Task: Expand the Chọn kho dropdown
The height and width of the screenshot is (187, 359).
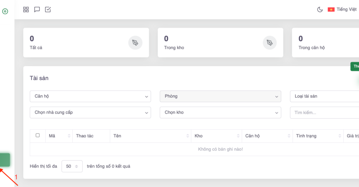Action: (x=220, y=112)
